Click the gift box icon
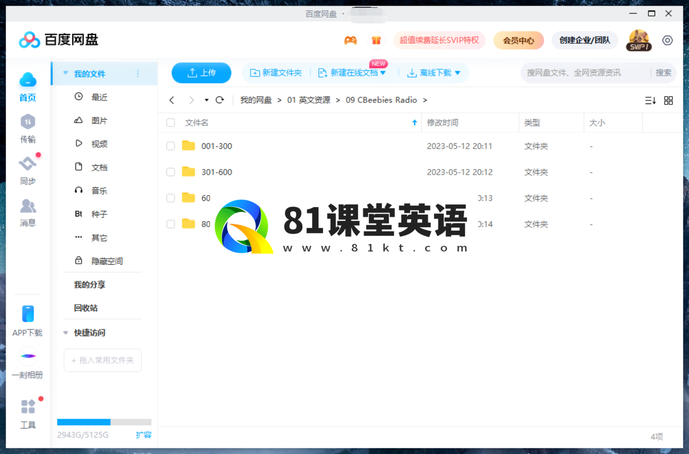 [376, 40]
